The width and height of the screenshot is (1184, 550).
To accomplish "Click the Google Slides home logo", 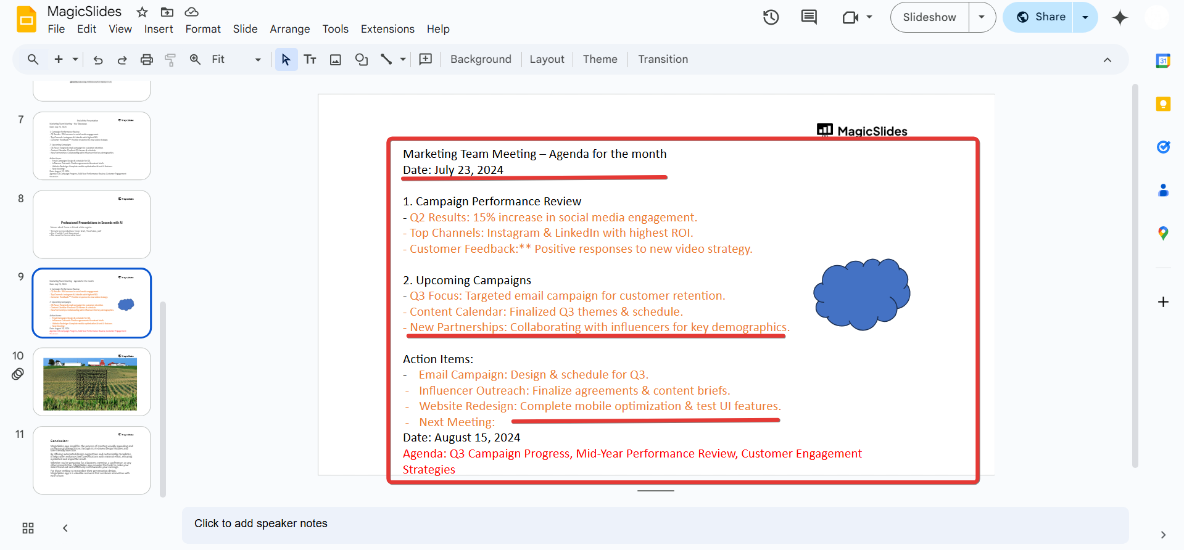I will (27, 19).
